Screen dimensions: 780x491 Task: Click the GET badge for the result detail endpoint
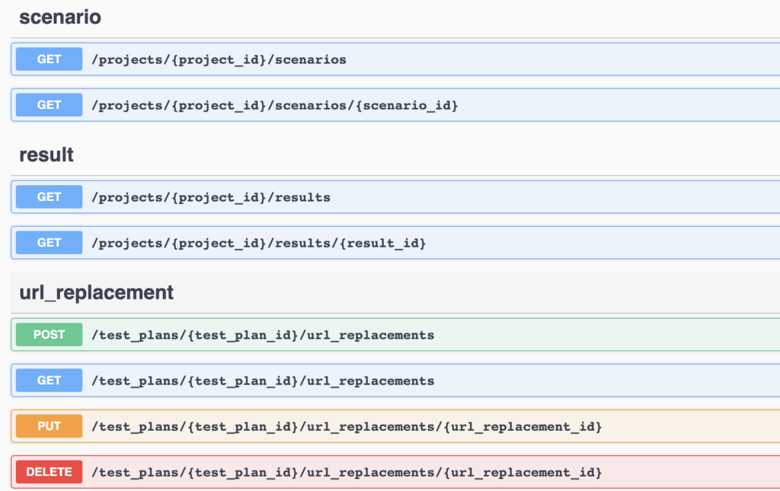(x=48, y=242)
